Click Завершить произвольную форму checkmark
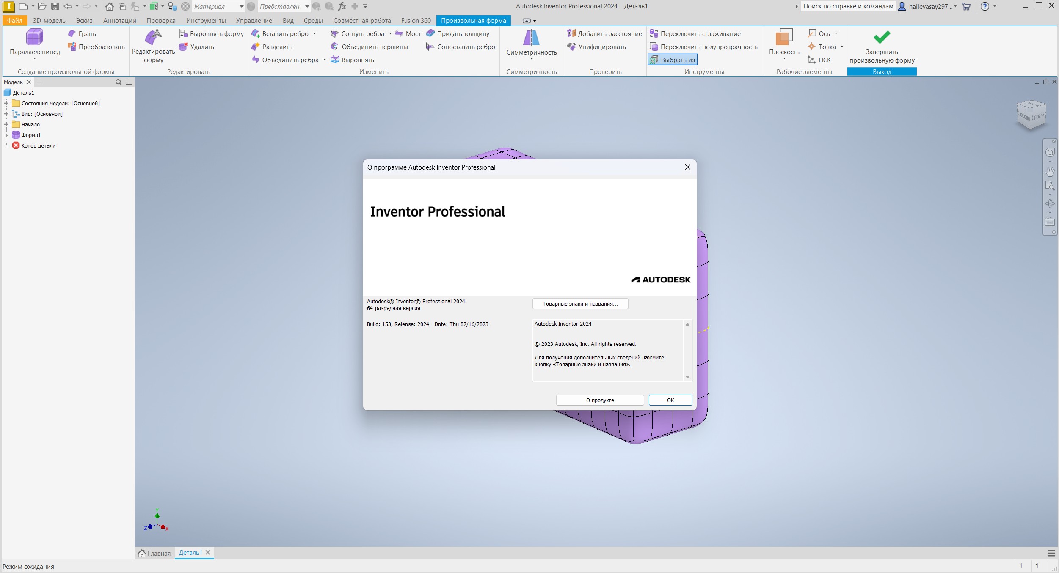 tap(882, 46)
